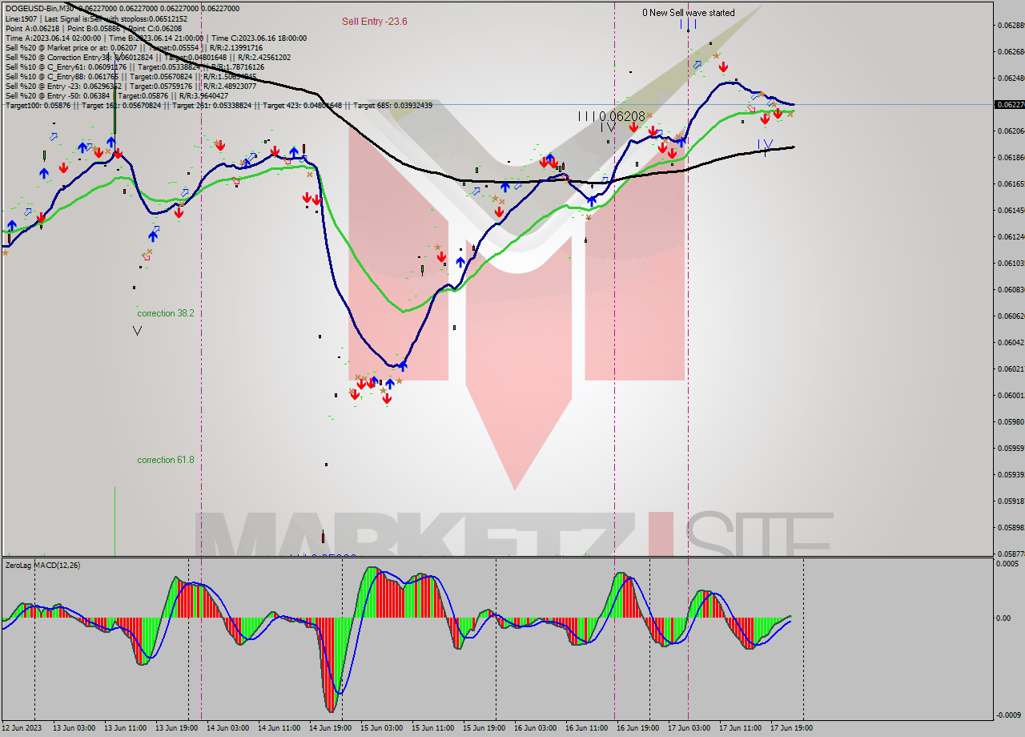Viewport: 1025px width, 737px height.
Task: Click the '0 New Sell wave started' label
Action: pos(688,13)
